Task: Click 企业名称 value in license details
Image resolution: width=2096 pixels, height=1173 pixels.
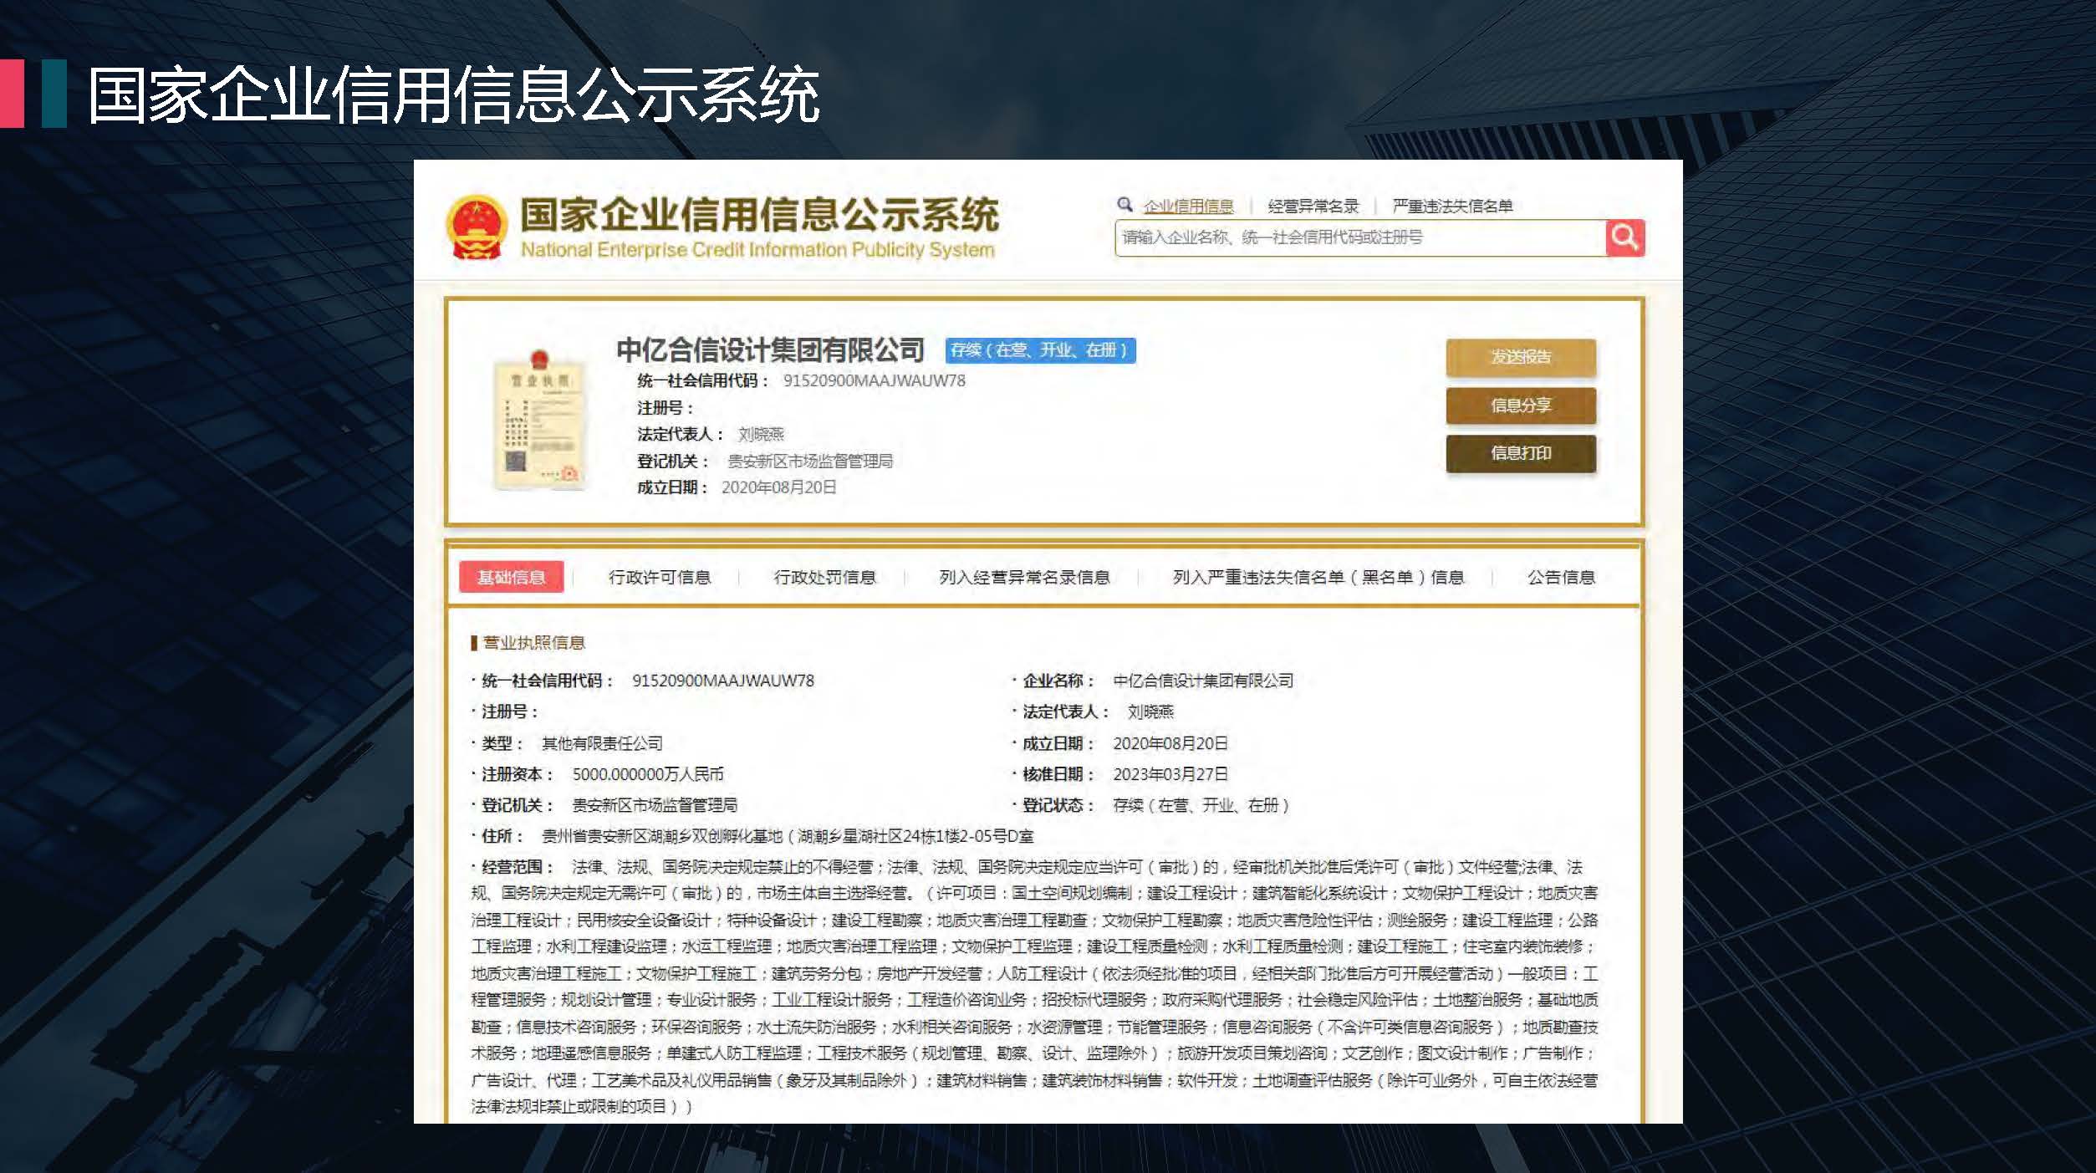Action: click(x=1203, y=681)
